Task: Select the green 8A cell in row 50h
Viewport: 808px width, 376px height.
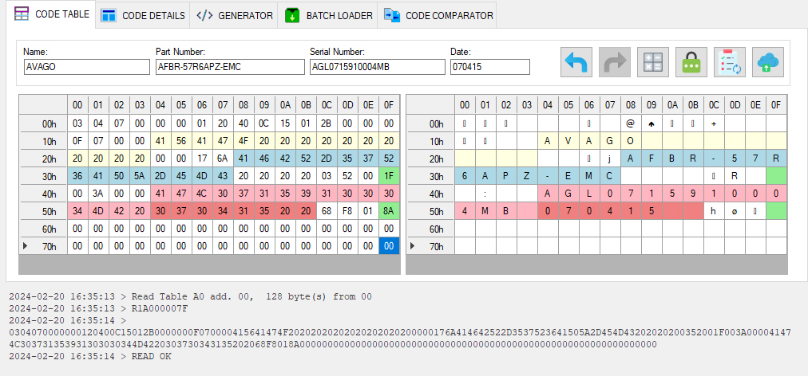Action: coord(389,211)
